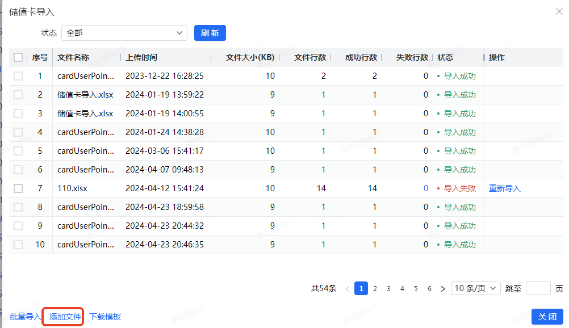This screenshot has width=569, height=328.
Task: Go to next page with right arrow
Action: pyautogui.click(x=443, y=289)
